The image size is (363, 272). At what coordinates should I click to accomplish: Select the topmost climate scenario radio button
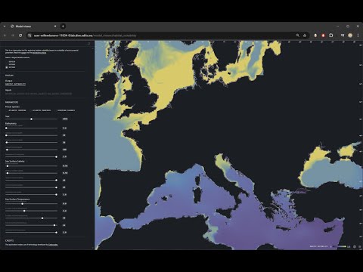tap(7, 62)
